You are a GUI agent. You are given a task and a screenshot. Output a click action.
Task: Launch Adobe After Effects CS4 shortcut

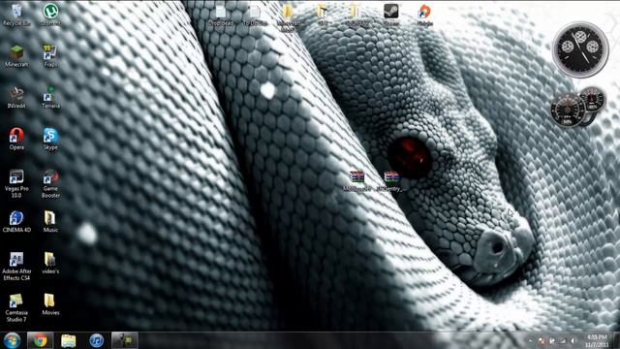[16, 267]
